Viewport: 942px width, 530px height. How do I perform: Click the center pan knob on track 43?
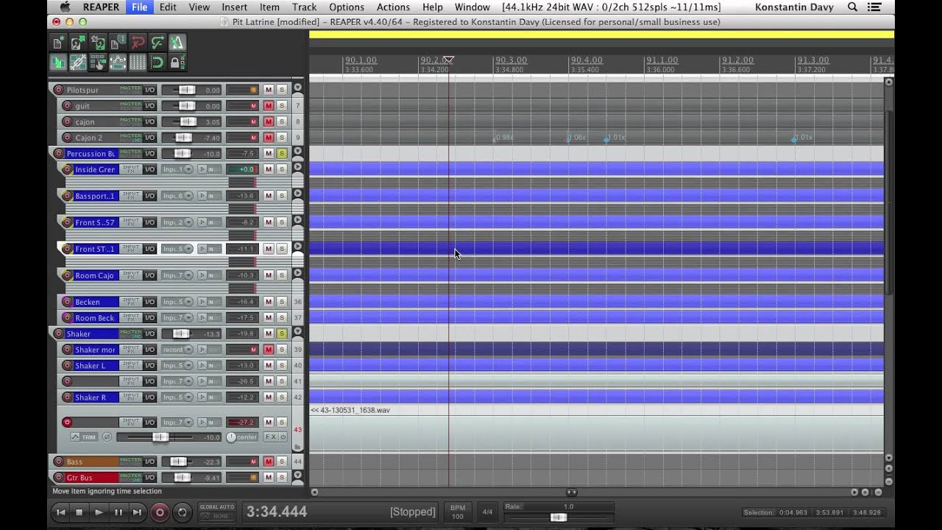[x=231, y=437]
